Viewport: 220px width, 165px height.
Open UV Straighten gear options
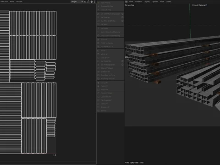tap(122, 61)
